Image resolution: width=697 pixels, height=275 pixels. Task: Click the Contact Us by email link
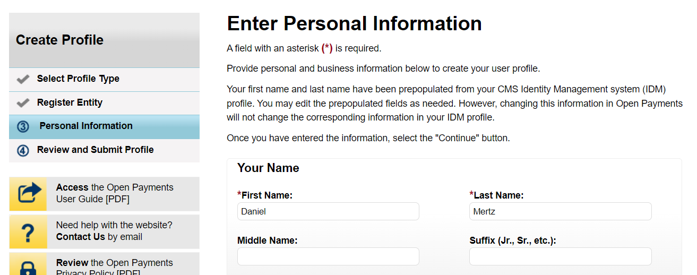click(x=81, y=237)
